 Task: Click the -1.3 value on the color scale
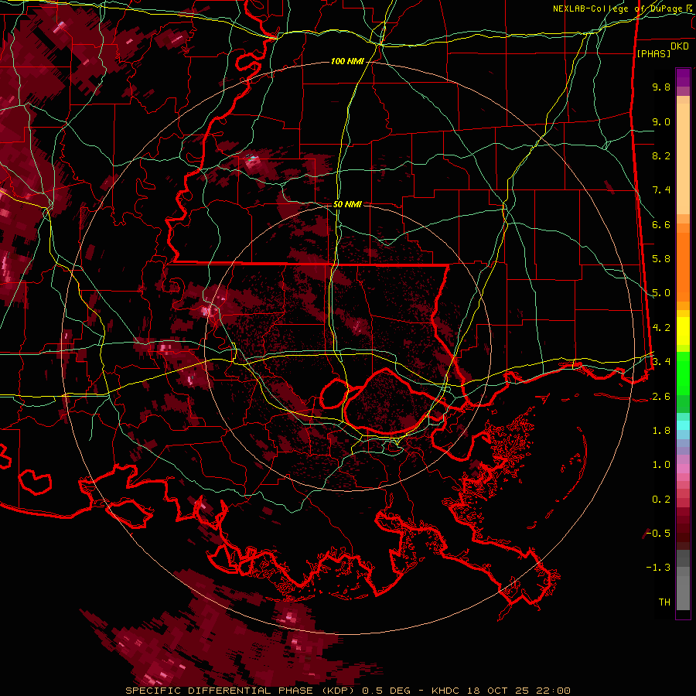coord(658,568)
